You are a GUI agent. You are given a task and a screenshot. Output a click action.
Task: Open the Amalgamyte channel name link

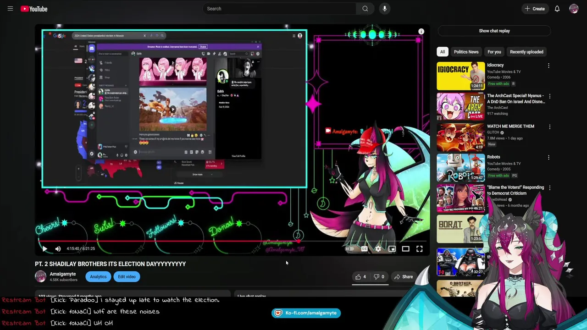tap(63, 274)
